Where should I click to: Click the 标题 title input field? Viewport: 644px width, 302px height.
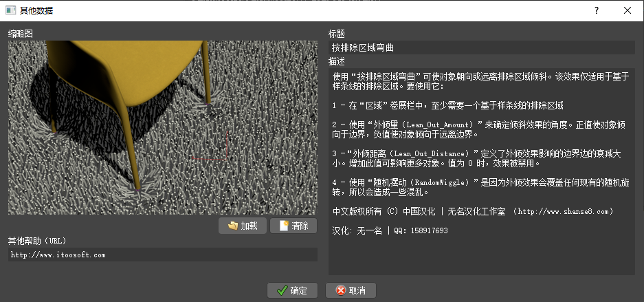481,47
